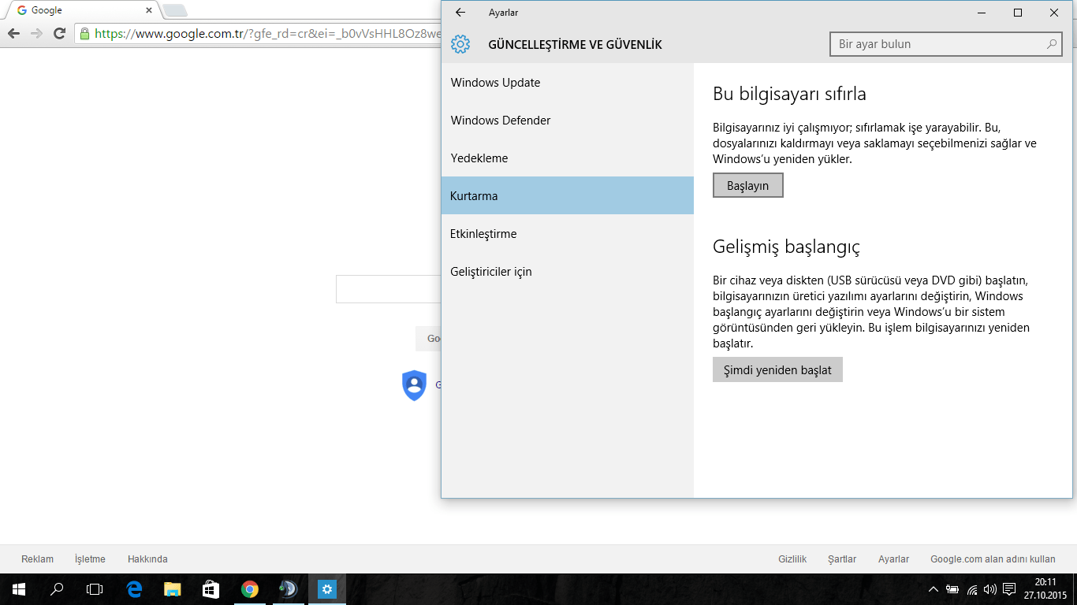Open Gizlilik link in Google footer
This screenshot has width=1077, height=605.
coord(792,559)
